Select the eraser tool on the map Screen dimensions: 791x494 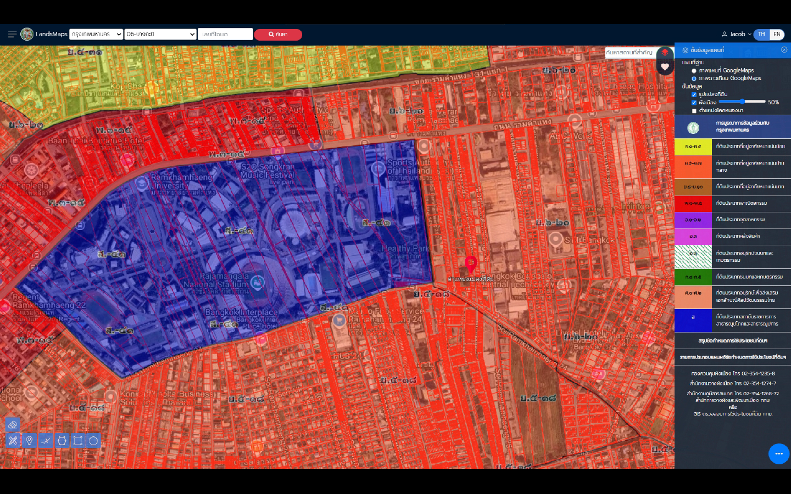(13, 425)
